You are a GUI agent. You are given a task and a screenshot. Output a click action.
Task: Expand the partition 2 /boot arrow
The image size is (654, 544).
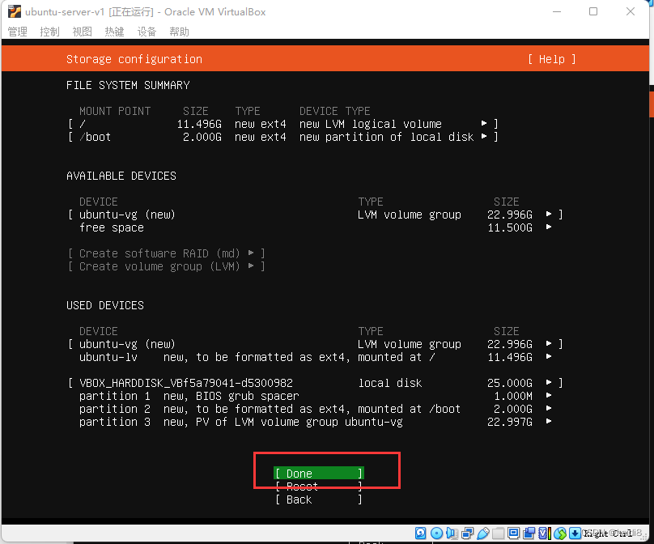tap(549, 408)
